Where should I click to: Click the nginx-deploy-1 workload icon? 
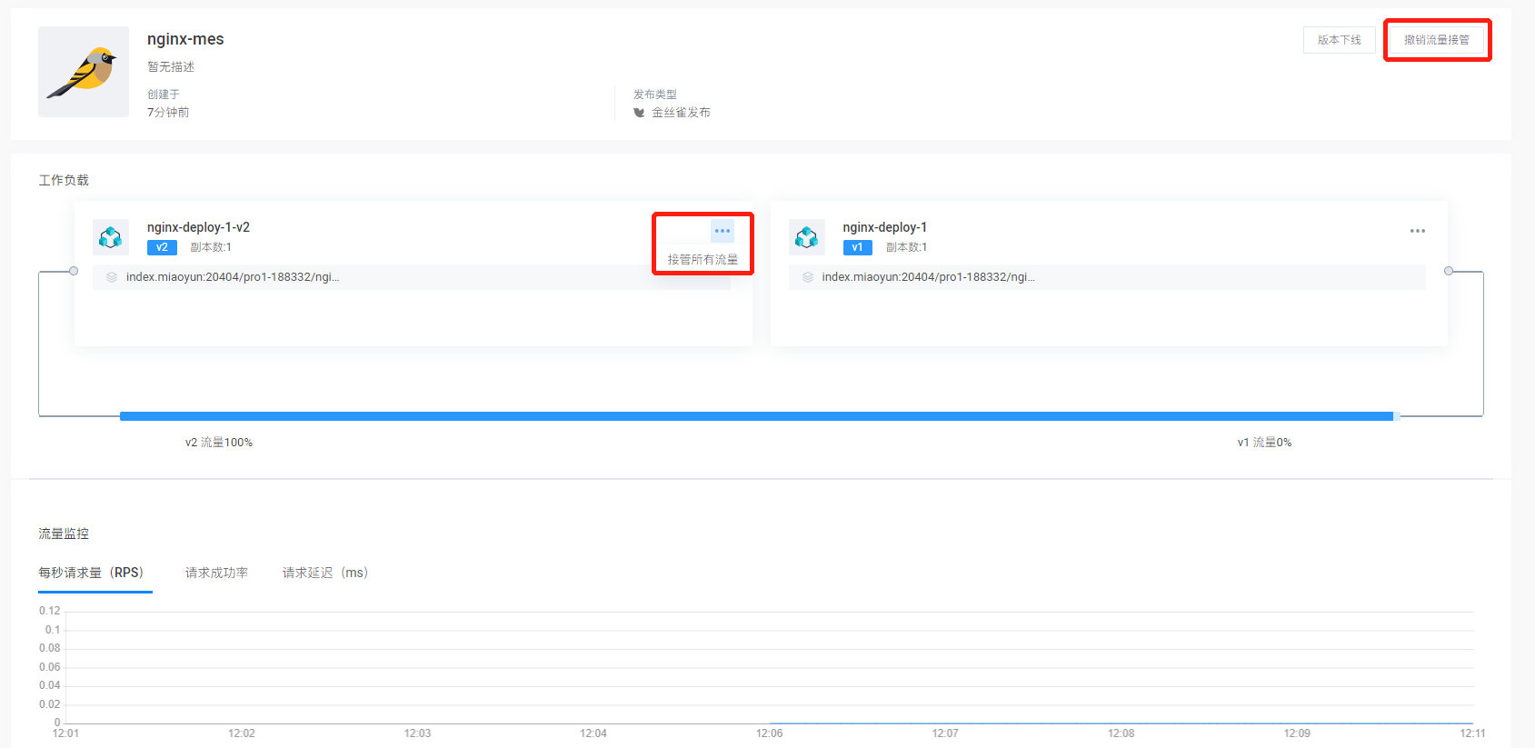(806, 237)
